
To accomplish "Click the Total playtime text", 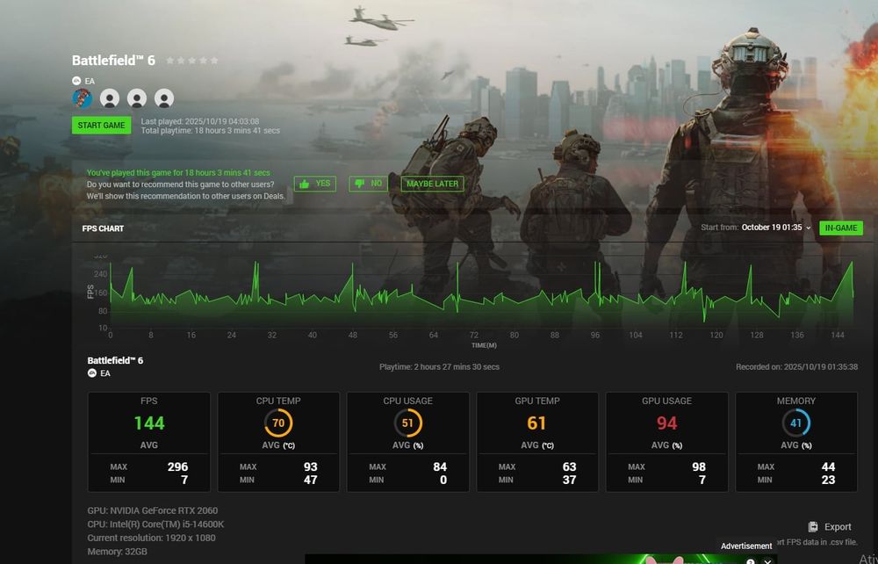I will pos(211,131).
